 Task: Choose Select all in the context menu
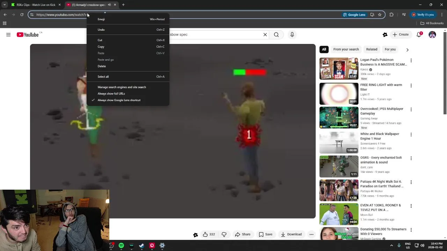(x=128, y=77)
